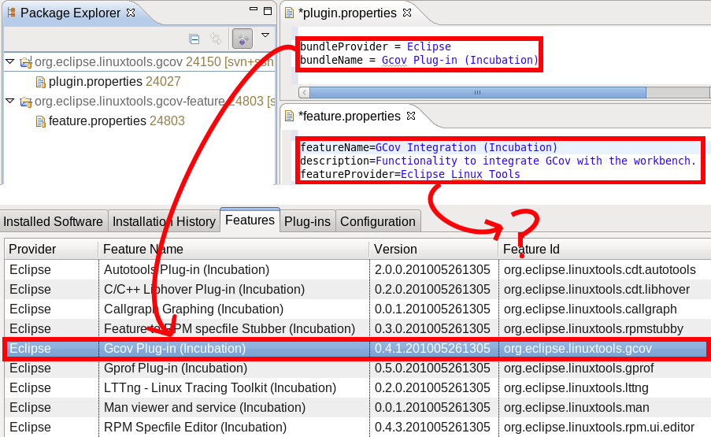Click bundleName line in plugin.properties
Image resolution: width=711 pixels, height=437 pixels.
(419, 60)
